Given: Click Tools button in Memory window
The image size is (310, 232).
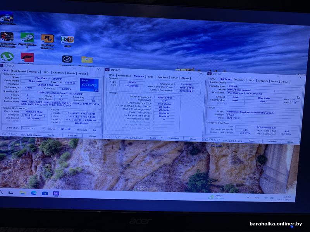Looking at the screenshot, I should point(153,138).
